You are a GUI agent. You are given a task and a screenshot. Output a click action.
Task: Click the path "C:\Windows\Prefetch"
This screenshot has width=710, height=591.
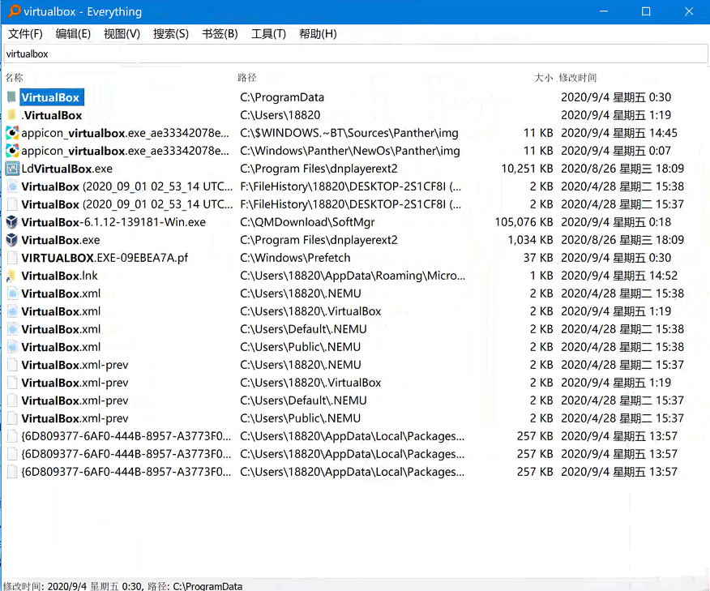(295, 258)
